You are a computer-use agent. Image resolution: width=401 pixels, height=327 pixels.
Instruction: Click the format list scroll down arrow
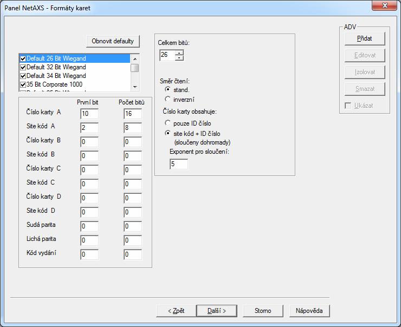135,87
